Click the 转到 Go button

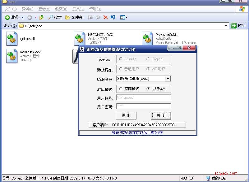pos(238,26)
